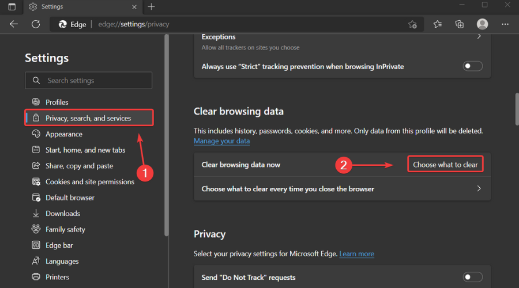Click the Edge logo in address bar

pos(62,24)
